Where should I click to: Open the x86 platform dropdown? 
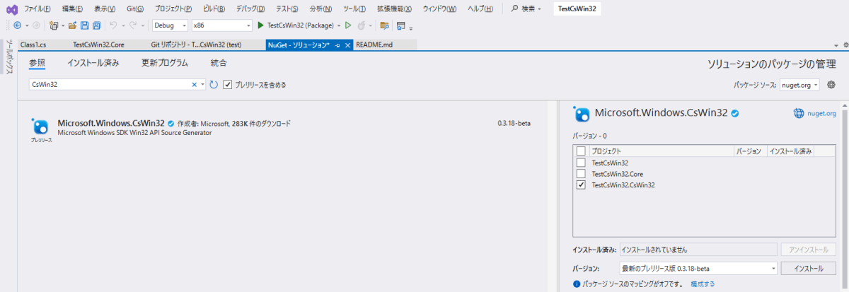point(221,25)
